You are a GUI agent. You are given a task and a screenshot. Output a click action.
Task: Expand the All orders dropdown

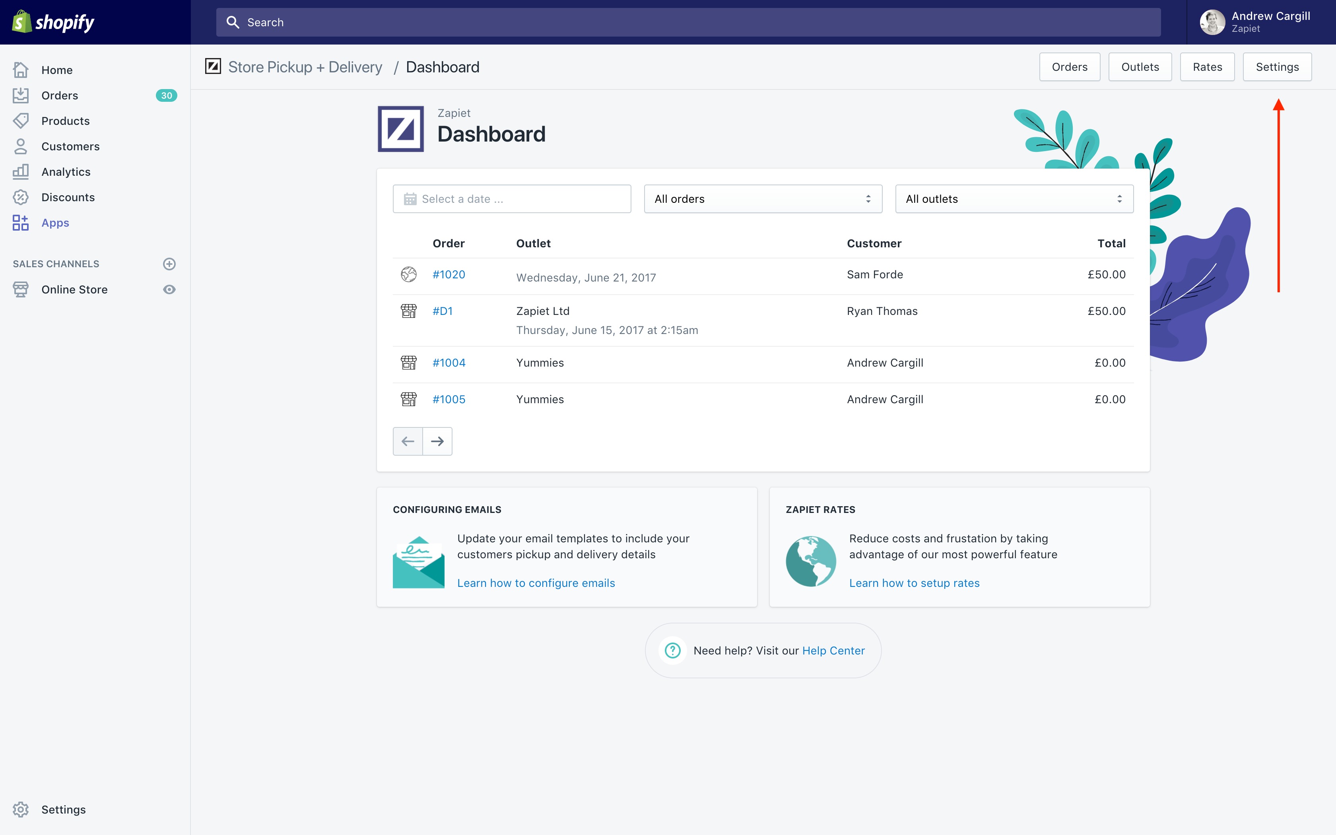pos(762,199)
